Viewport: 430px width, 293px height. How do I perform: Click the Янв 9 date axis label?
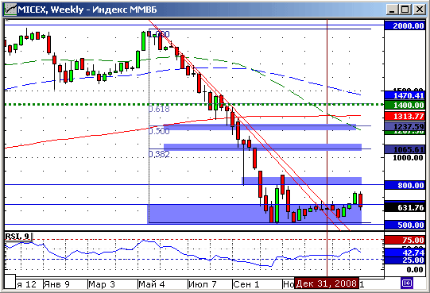(56, 284)
